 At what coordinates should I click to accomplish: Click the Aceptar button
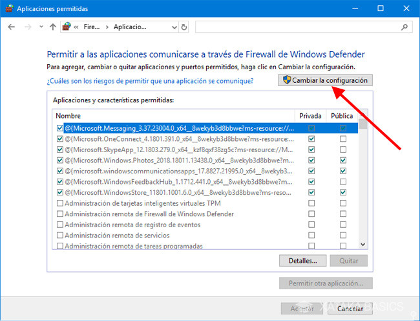302,309
